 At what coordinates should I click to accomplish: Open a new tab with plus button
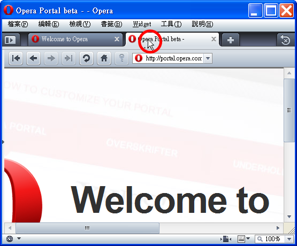(x=231, y=40)
